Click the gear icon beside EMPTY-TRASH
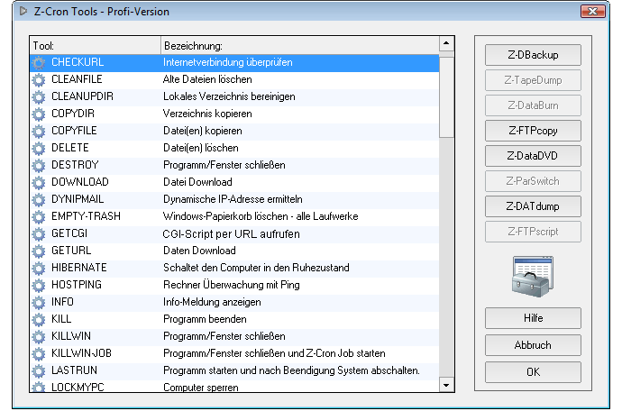 (38, 217)
